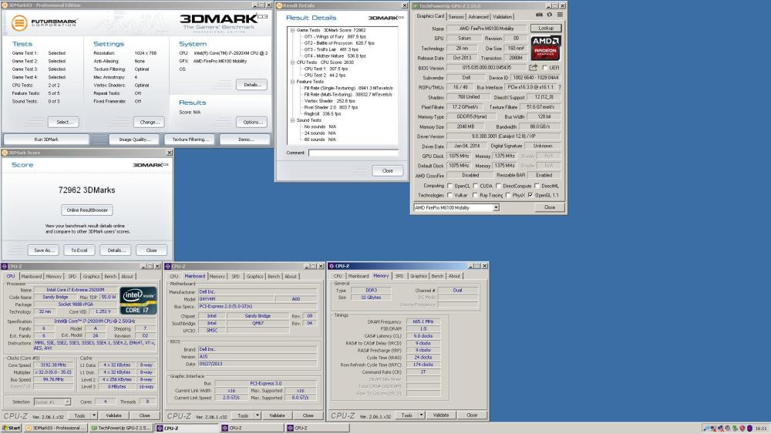Screen dimensions: 771x434
Task: Toggle the PhysX checkbox
Action: click(x=507, y=195)
